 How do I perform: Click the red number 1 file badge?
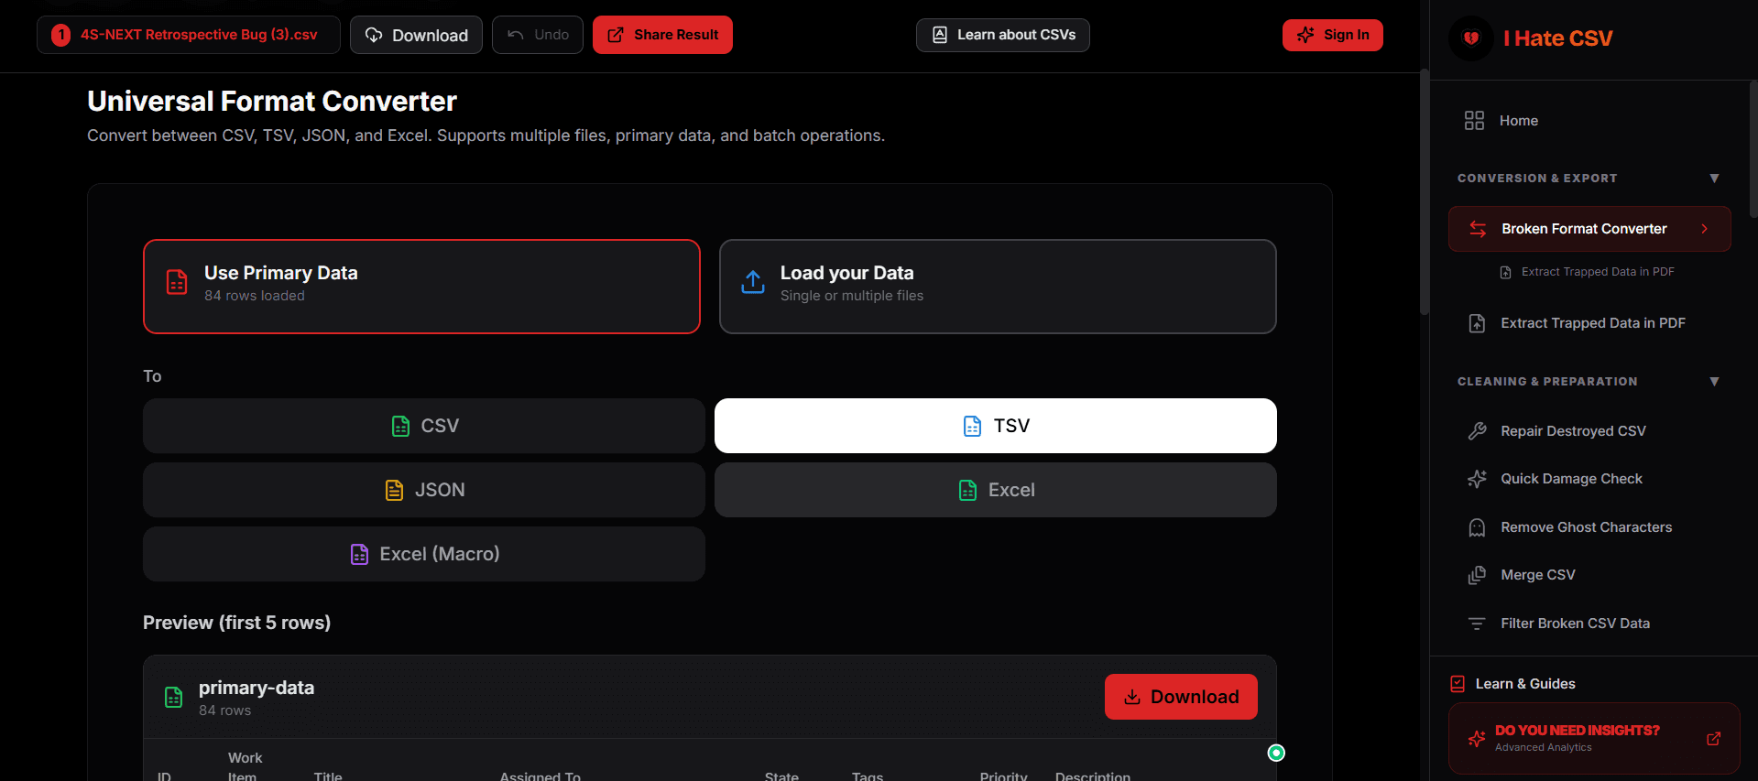pyautogui.click(x=60, y=35)
